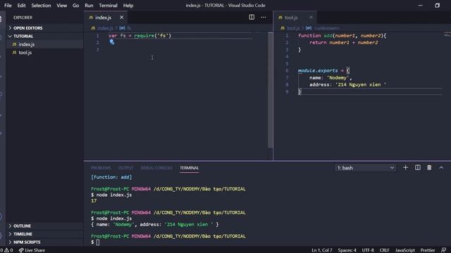Open tool.js in the Explorer tree
This screenshot has height=253, width=451.
tap(44, 53)
